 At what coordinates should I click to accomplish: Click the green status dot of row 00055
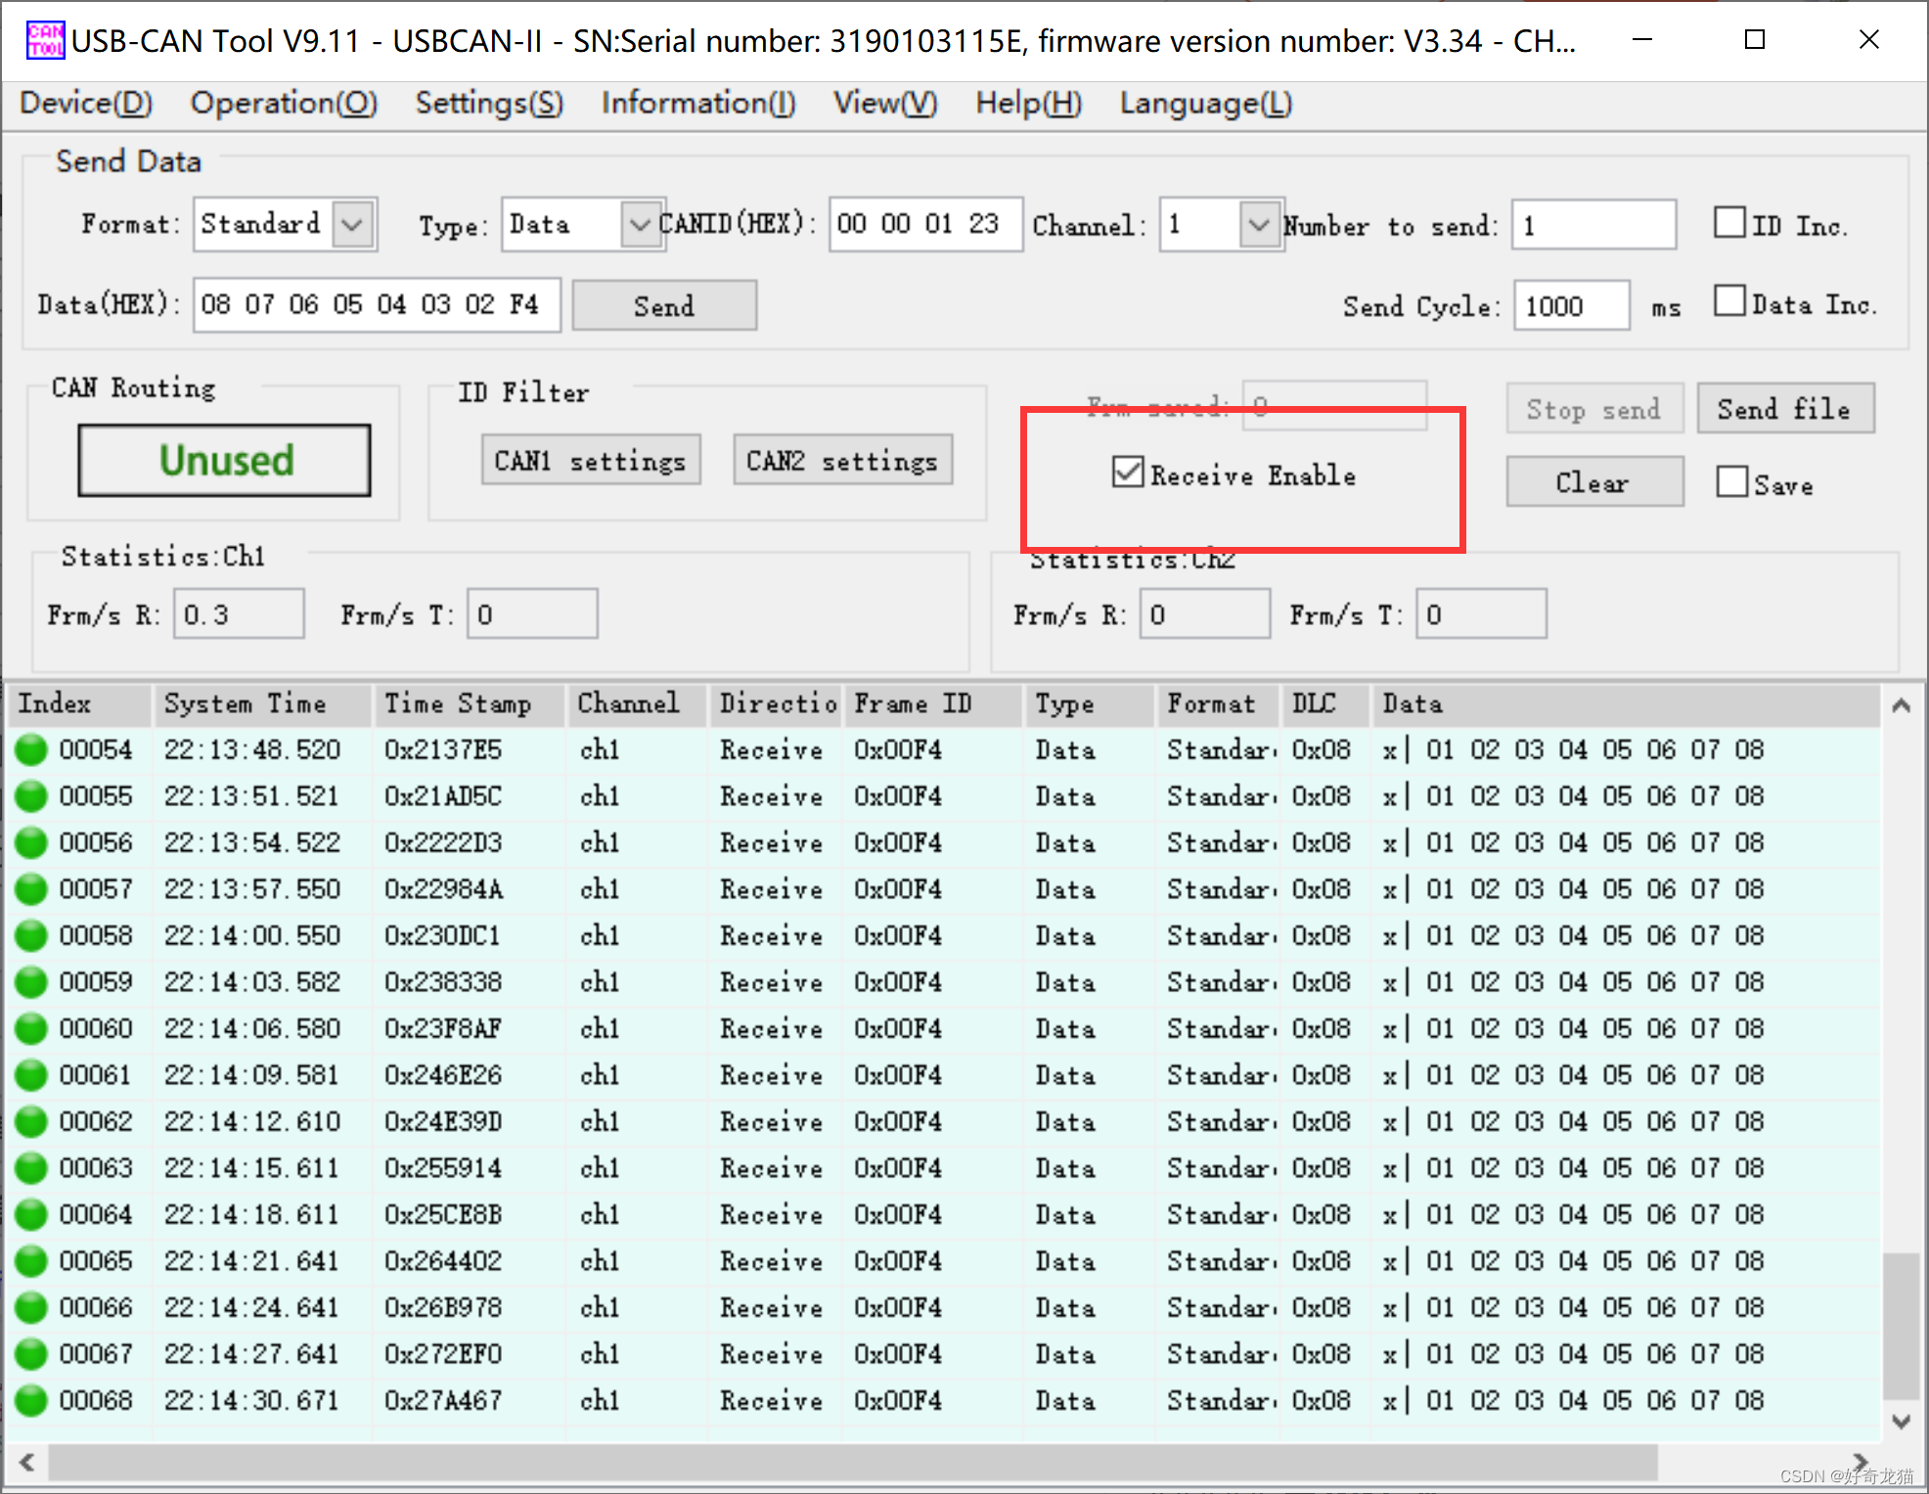pyautogui.click(x=31, y=796)
